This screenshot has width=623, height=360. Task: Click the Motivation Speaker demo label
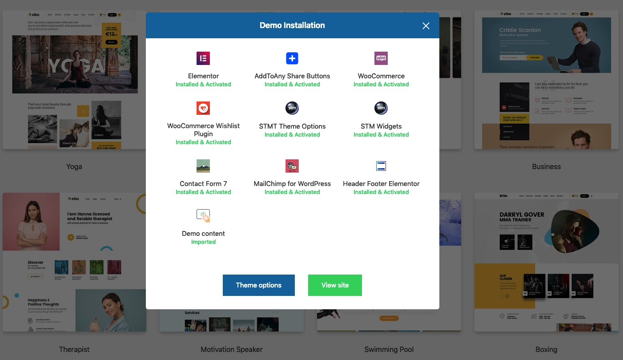pyautogui.click(x=232, y=349)
